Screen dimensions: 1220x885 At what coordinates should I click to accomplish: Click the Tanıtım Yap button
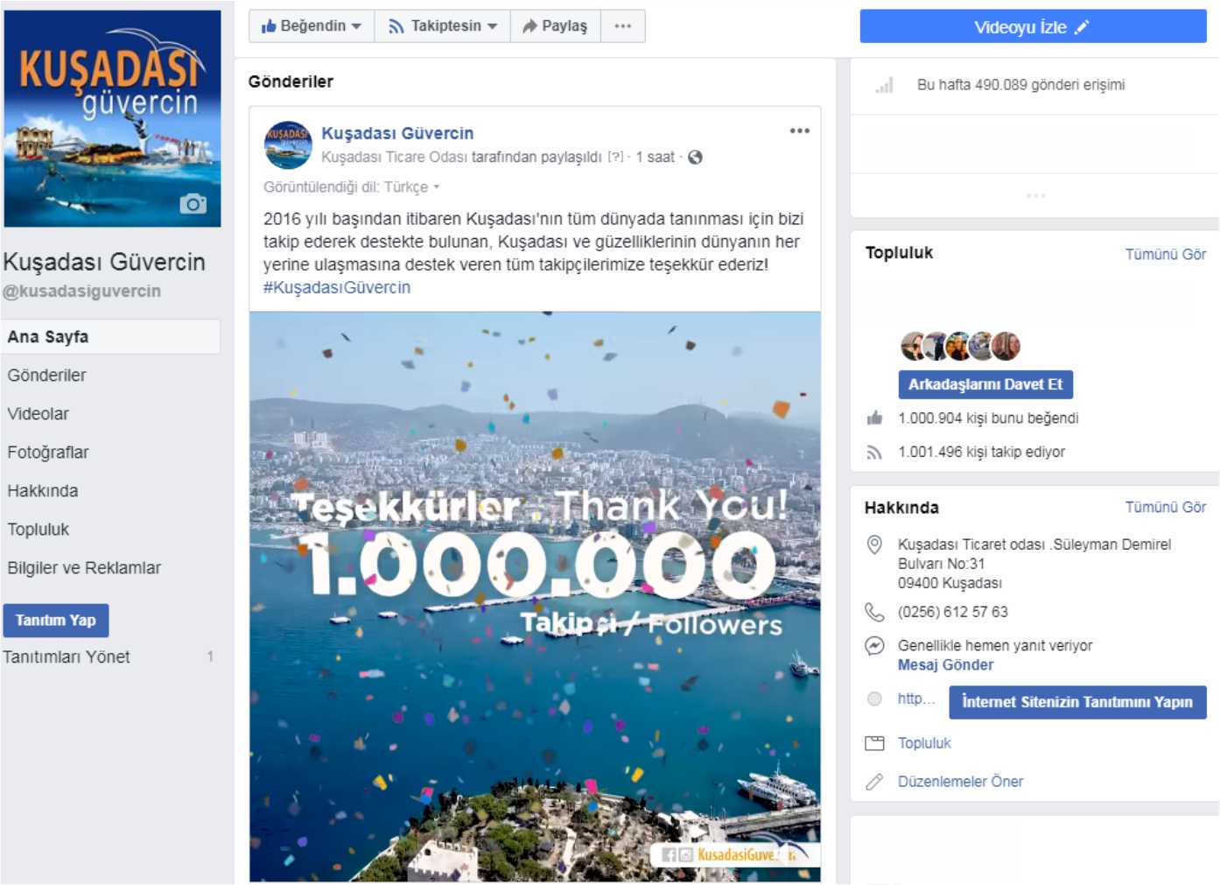[56, 621]
